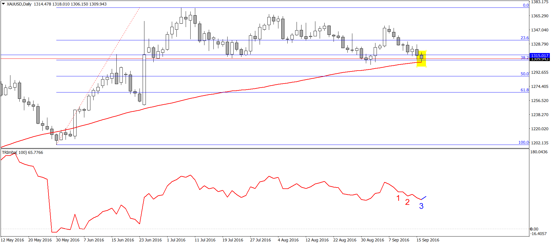
Task: Click the 12 Aug 2016 date label
Action: [317, 240]
